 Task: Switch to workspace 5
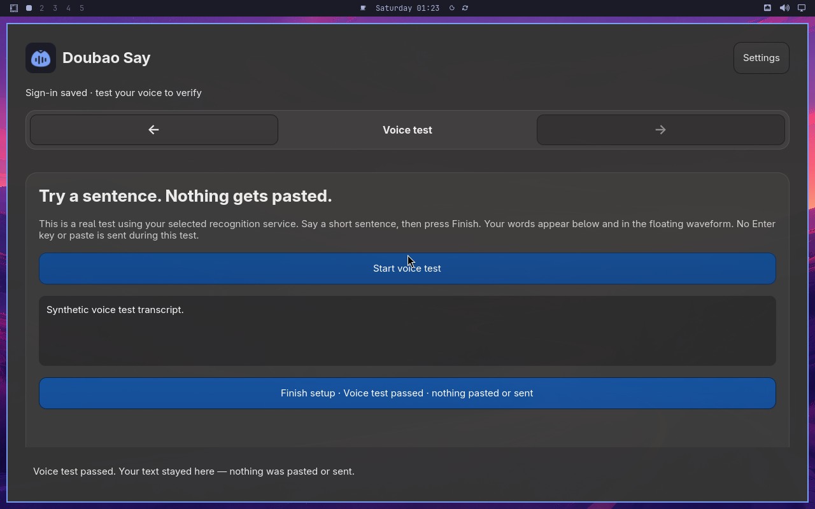(82, 8)
